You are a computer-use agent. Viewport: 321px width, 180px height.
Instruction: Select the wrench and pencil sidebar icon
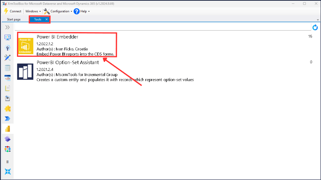8,58
